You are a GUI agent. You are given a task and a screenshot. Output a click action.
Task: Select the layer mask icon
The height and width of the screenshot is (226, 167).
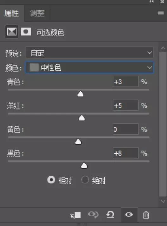[26, 31]
